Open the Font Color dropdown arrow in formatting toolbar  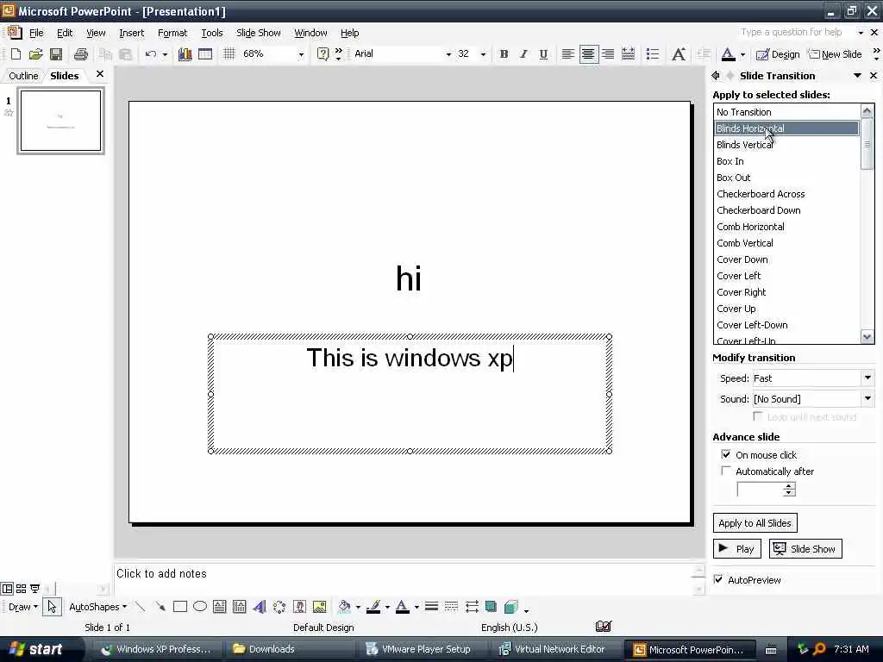pos(742,54)
